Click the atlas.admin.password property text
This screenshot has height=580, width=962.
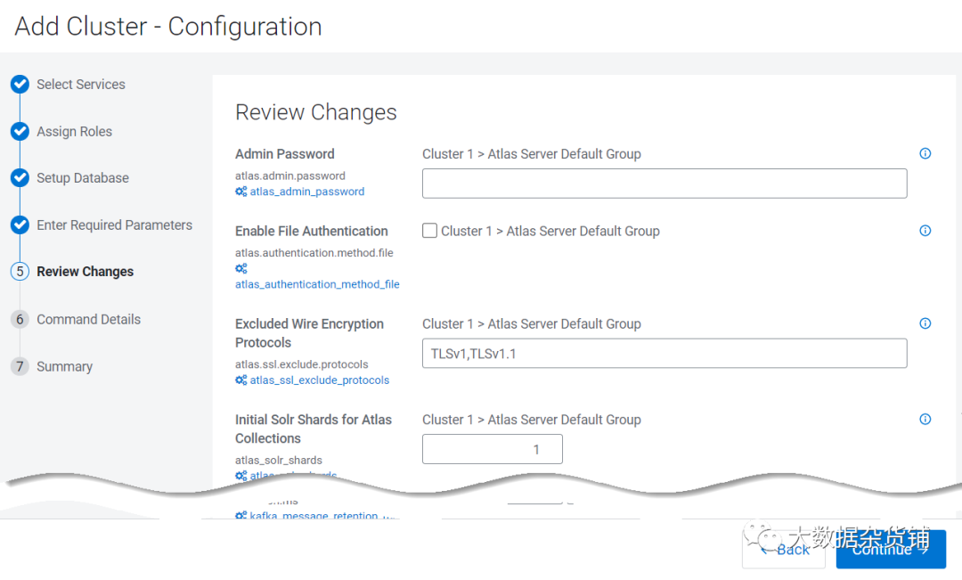(x=290, y=176)
